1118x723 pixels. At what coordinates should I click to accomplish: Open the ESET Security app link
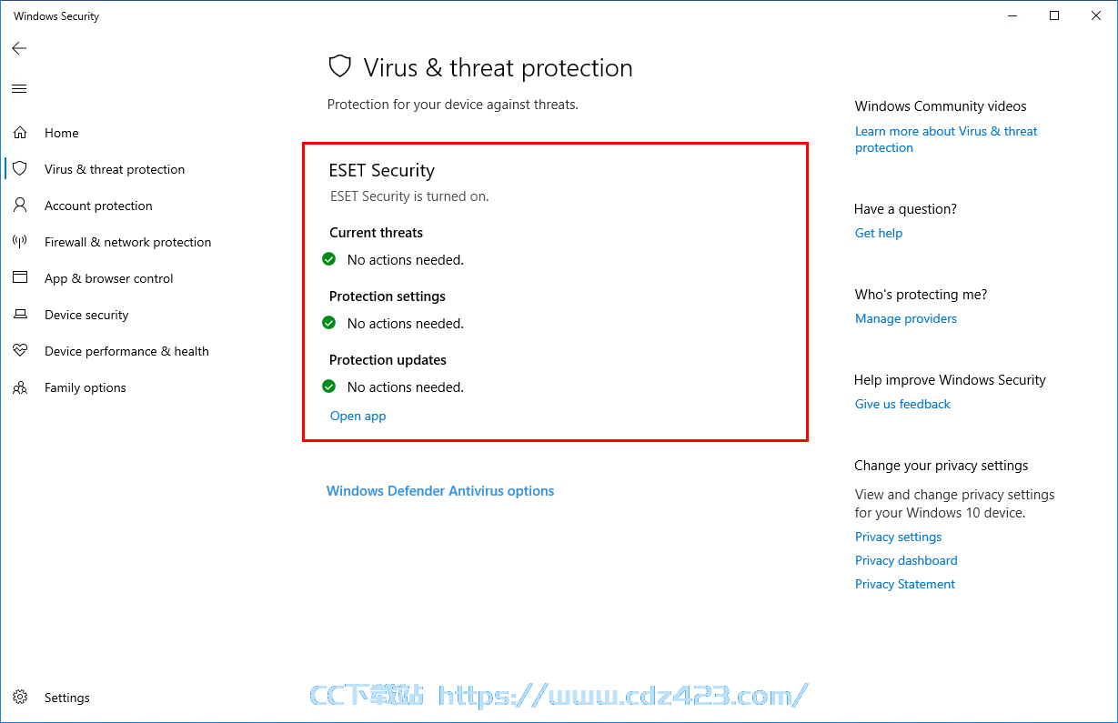point(358,416)
